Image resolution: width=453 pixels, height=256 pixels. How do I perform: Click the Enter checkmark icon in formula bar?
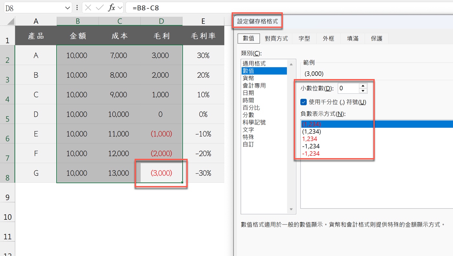tap(100, 7)
